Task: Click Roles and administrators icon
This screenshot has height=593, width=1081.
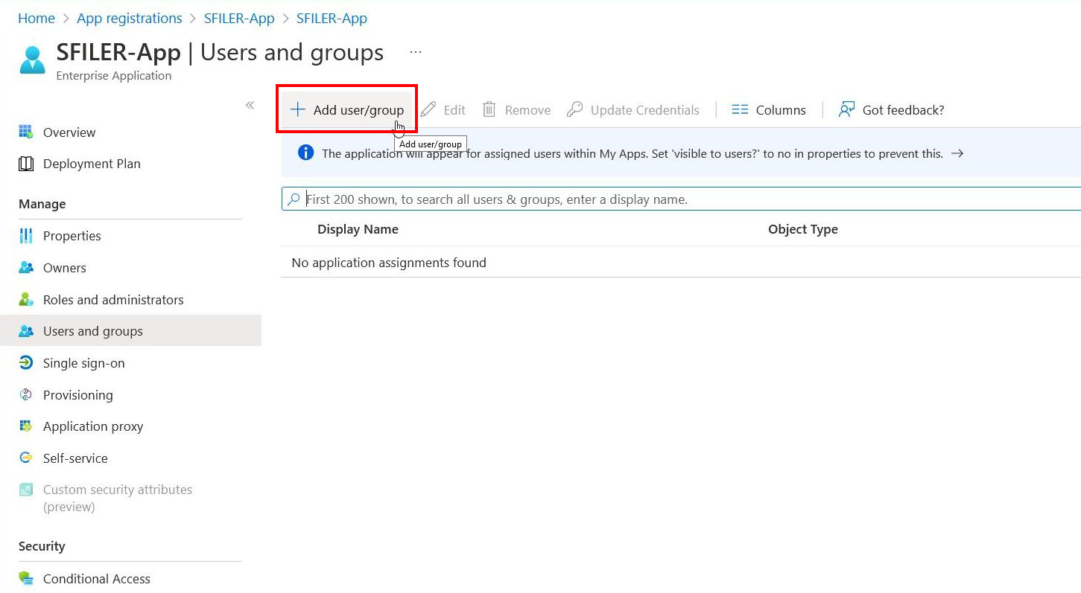Action: [26, 300]
